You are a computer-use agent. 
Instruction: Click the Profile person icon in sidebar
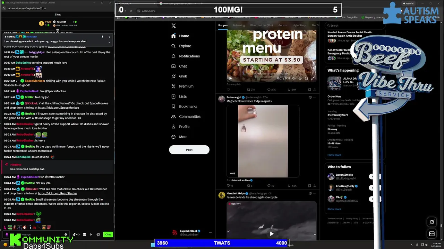click(x=173, y=127)
